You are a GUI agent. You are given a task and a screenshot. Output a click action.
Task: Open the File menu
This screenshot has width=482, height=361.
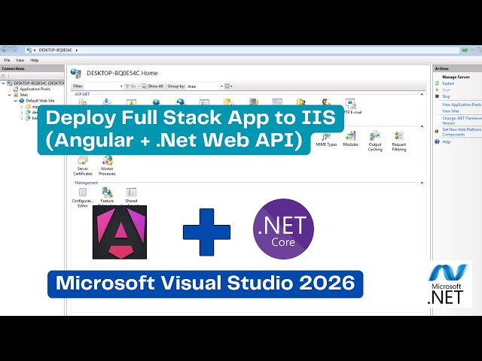point(7,60)
